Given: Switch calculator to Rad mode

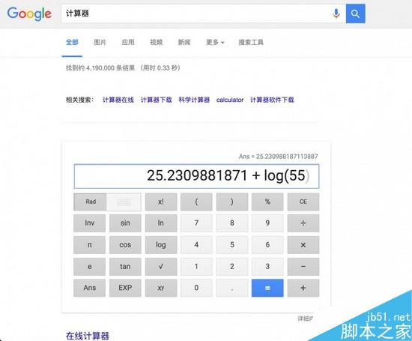Looking at the screenshot, I should [x=91, y=202].
